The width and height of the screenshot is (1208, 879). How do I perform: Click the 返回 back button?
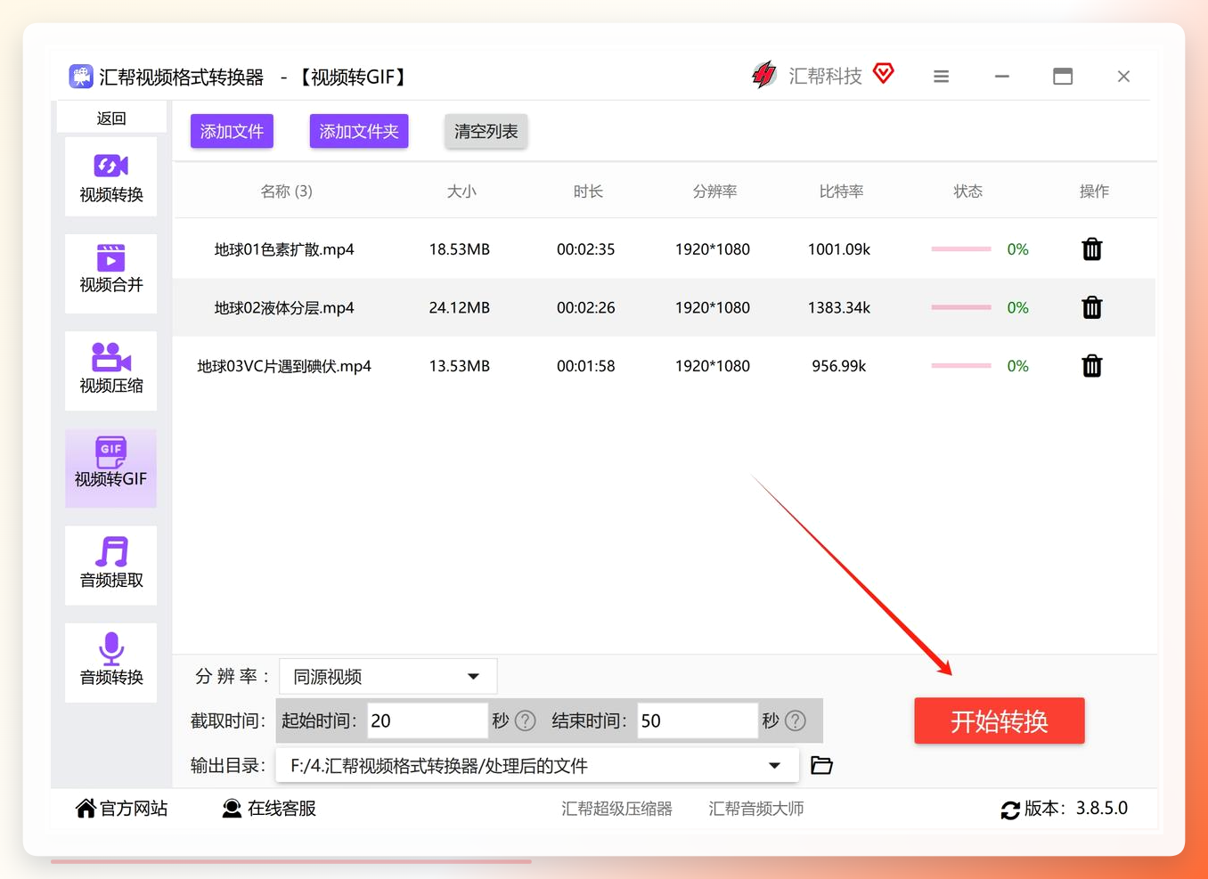(x=111, y=118)
